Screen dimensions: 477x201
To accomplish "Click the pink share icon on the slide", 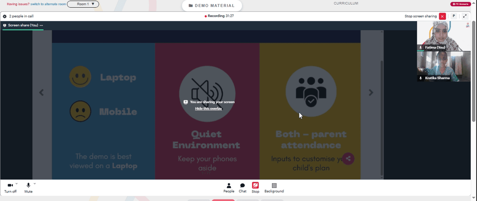I will [348, 159].
